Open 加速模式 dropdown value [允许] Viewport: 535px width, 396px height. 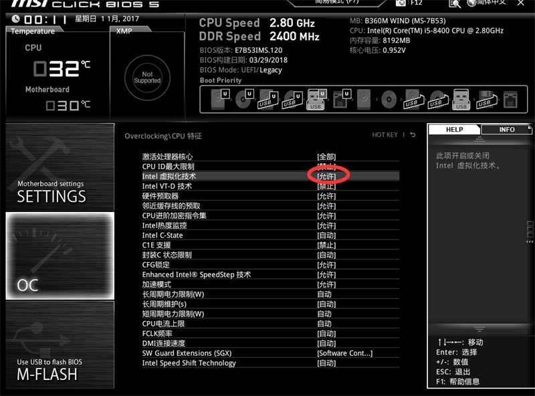(x=326, y=284)
